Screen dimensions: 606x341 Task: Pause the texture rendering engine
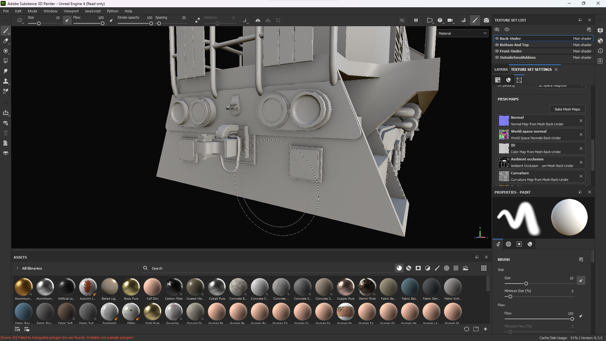point(416,20)
